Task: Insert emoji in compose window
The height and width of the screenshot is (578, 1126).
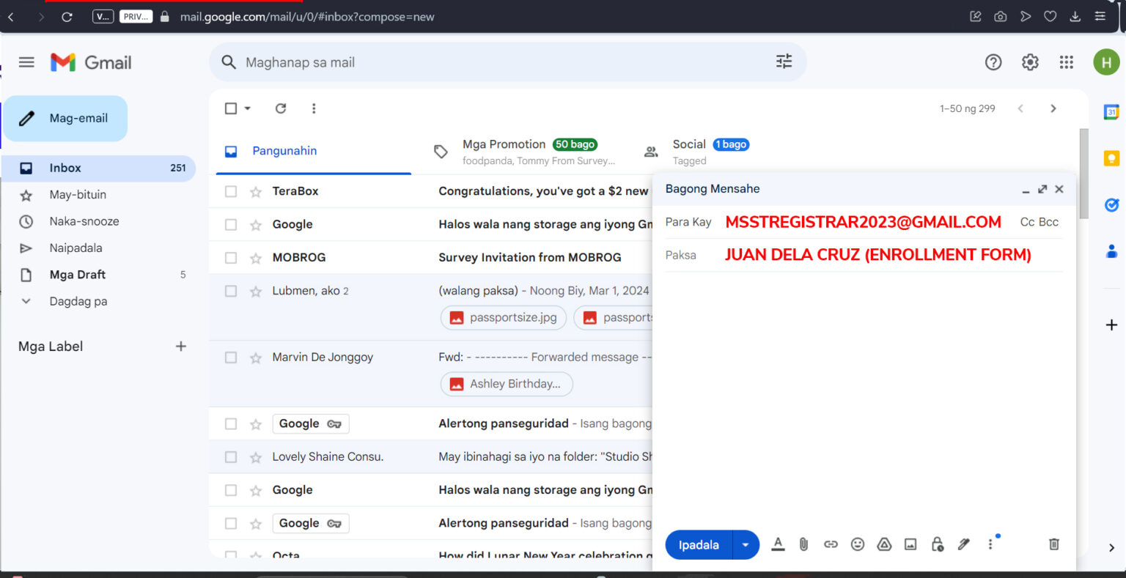Action: [x=857, y=544]
